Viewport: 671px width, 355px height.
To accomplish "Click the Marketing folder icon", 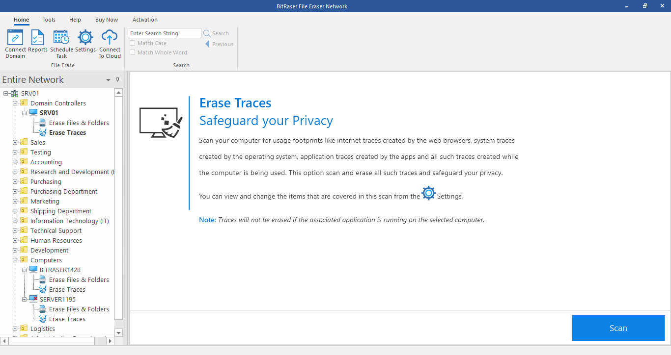I will [x=24, y=201].
